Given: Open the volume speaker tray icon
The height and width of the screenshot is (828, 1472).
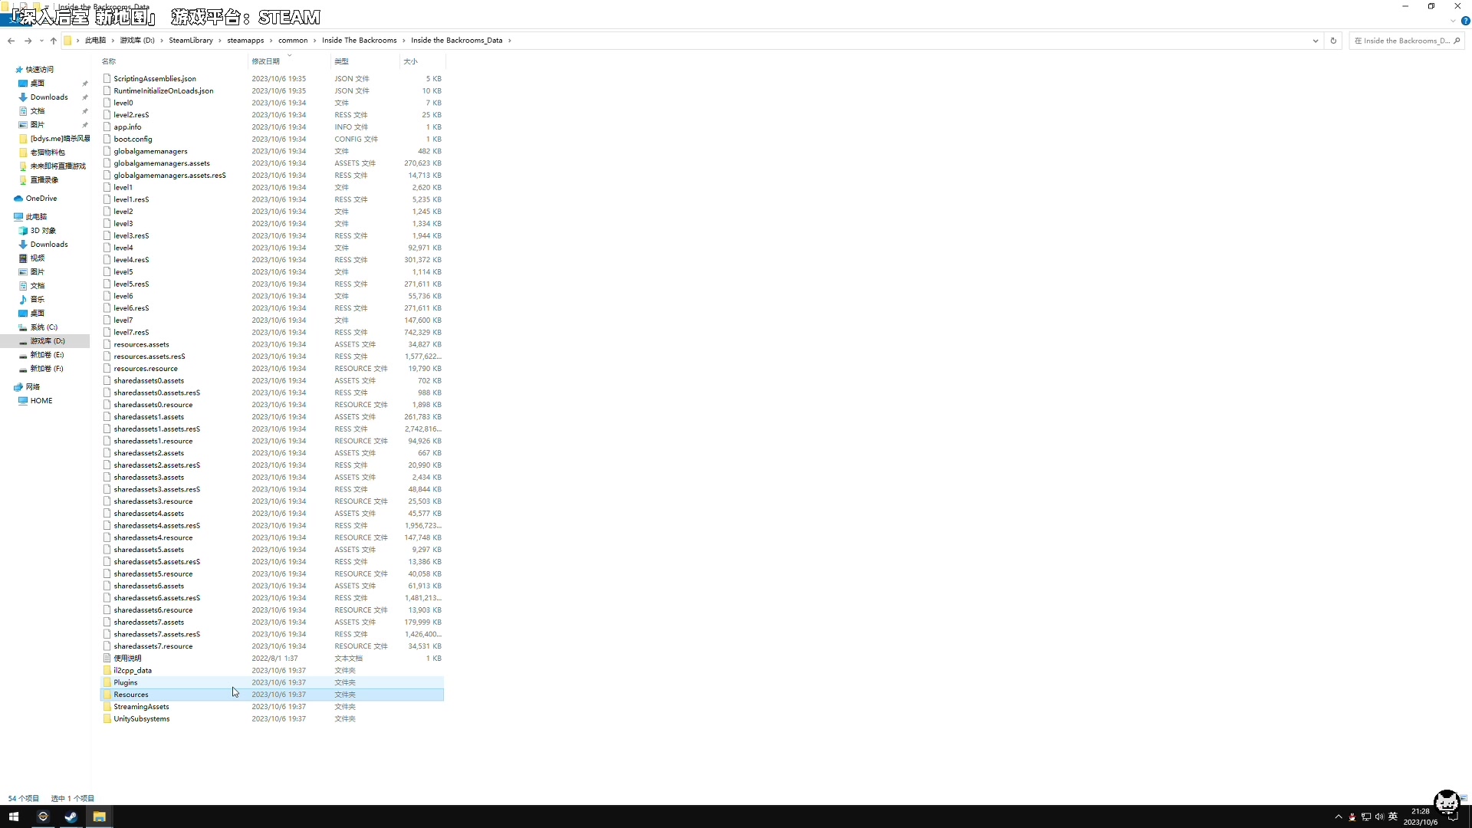Looking at the screenshot, I should 1379,816.
